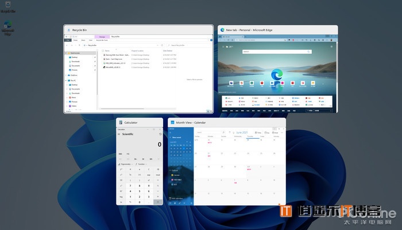402x230 pixels.
Task: Switch to the Microsoft Edge window thumbnail
Action: pos(277,69)
